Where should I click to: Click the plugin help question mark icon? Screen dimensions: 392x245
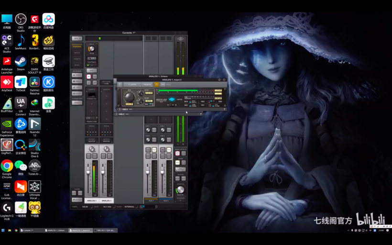point(225,109)
